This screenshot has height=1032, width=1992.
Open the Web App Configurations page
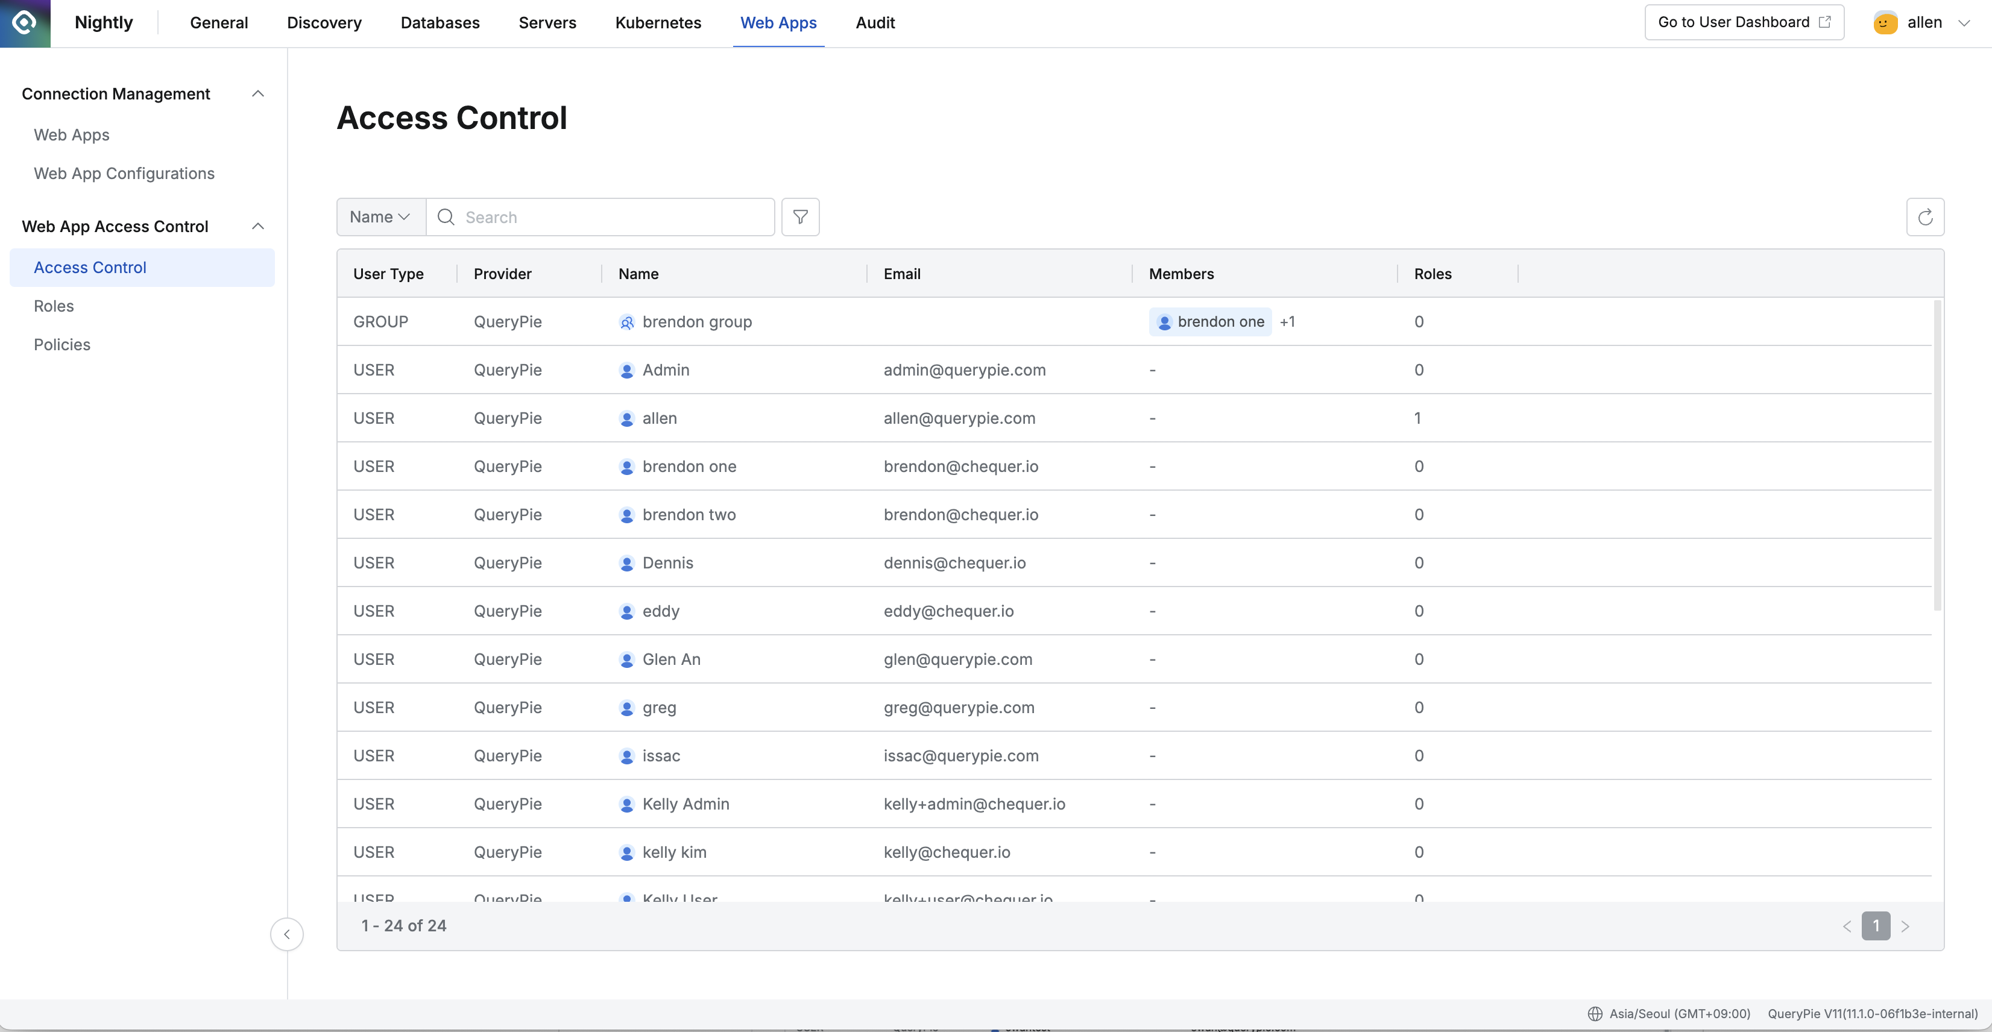(124, 173)
